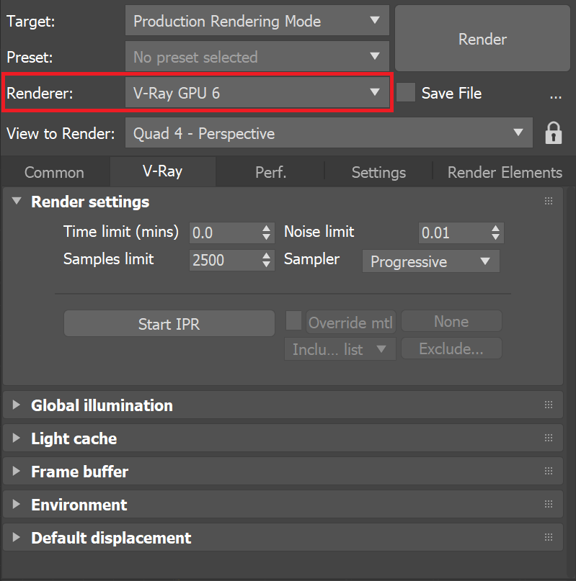Switch to the Render Elements tab
This screenshot has width=576, height=581.
[504, 172]
